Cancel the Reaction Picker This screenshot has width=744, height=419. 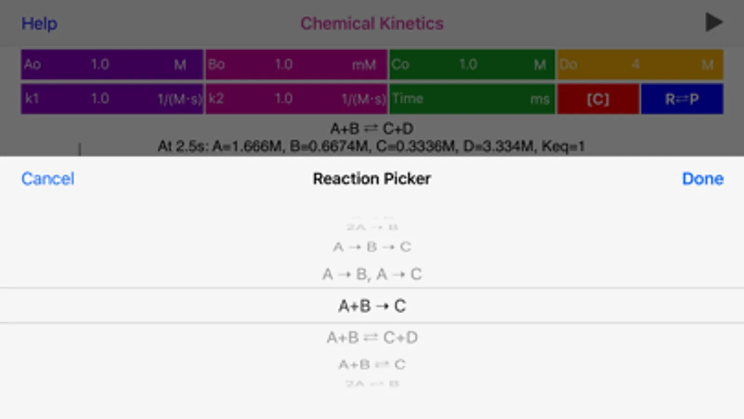click(x=47, y=179)
